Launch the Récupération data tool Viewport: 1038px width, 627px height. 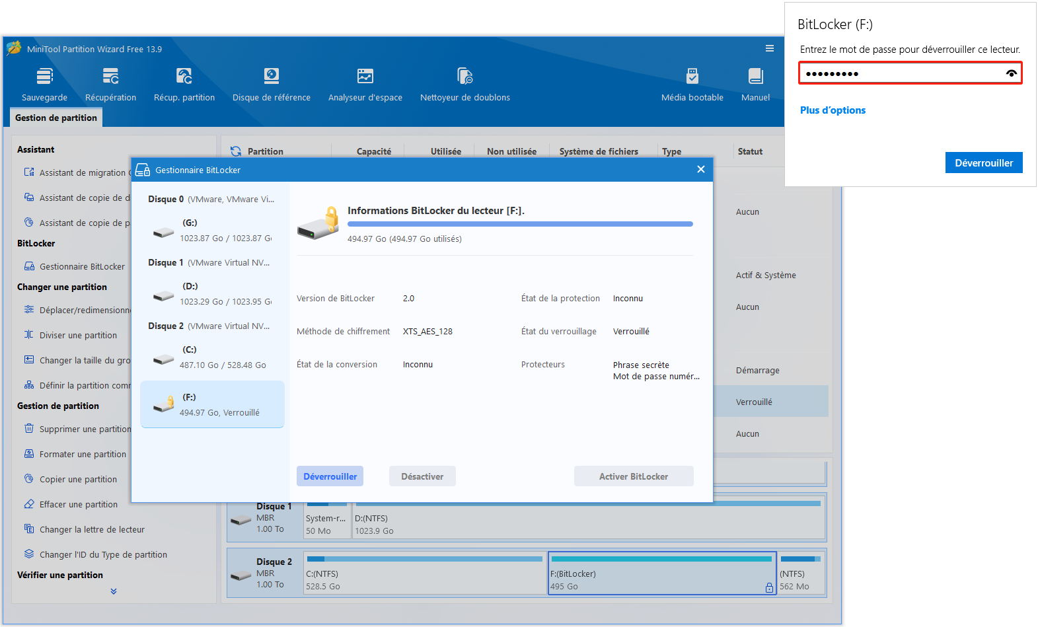pos(110,85)
